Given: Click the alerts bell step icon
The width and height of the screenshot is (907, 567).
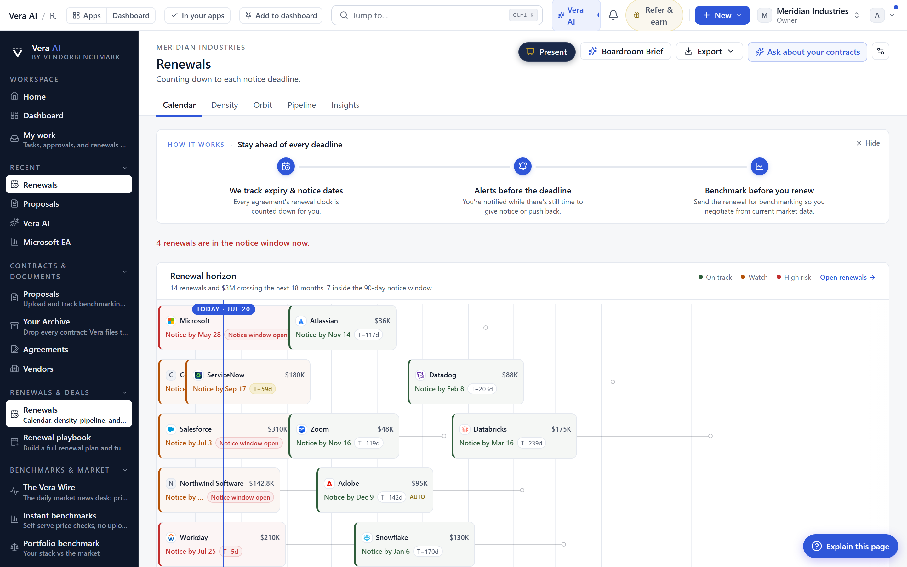Looking at the screenshot, I should [522, 167].
